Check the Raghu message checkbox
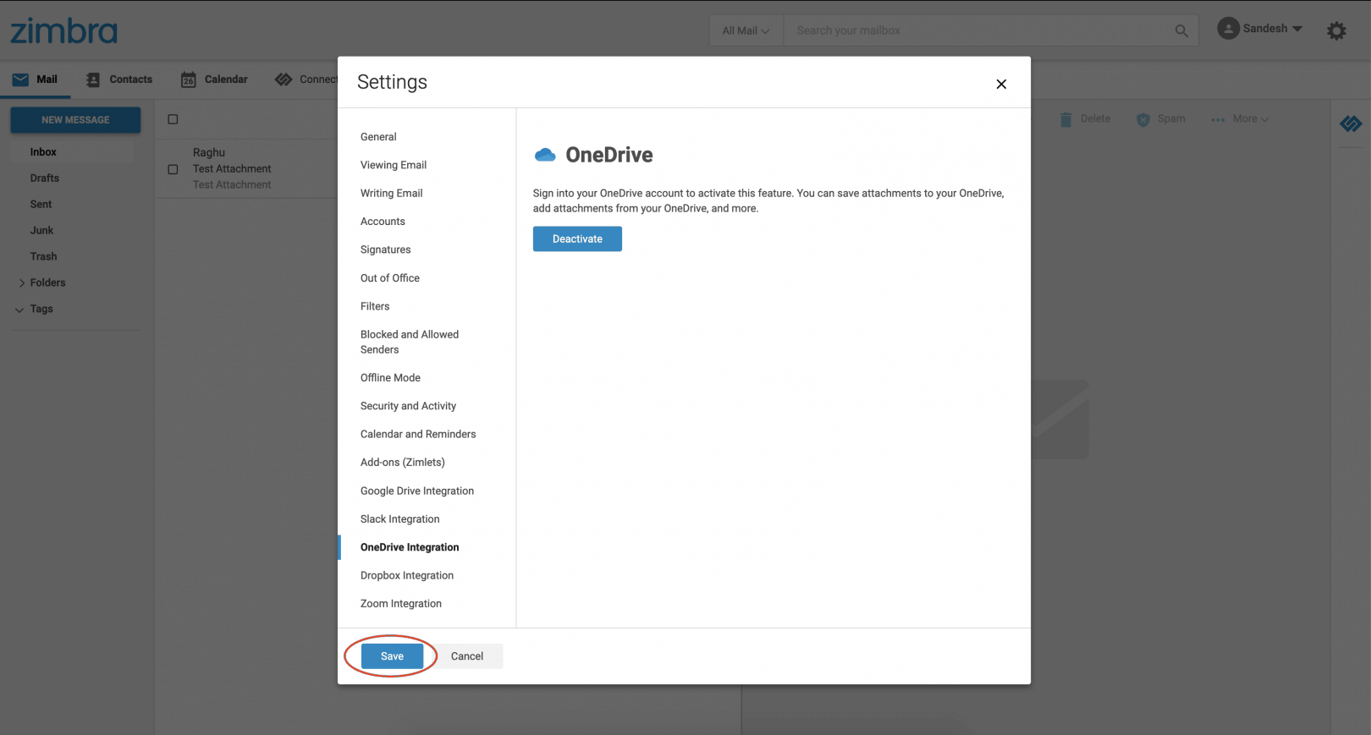Viewport: 1371px width, 735px height. pos(173,169)
